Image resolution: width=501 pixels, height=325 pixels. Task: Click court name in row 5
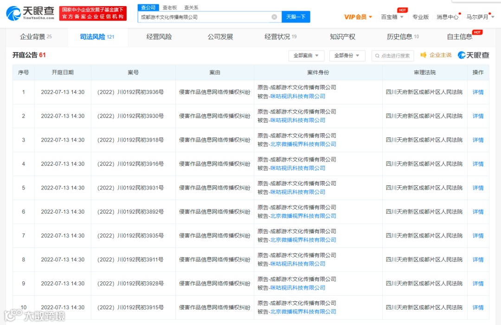(x=424, y=188)
